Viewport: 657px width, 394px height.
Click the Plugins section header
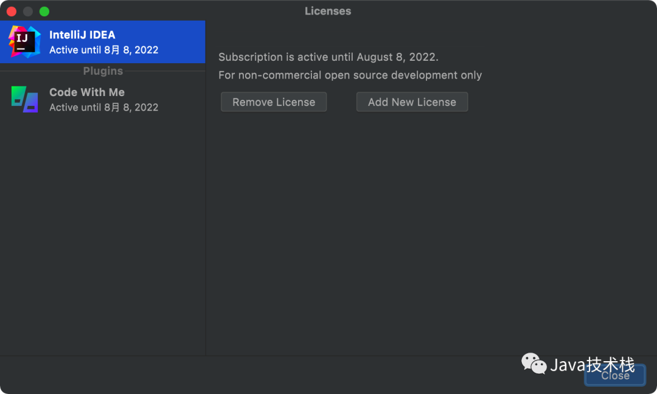click(103, 71)
